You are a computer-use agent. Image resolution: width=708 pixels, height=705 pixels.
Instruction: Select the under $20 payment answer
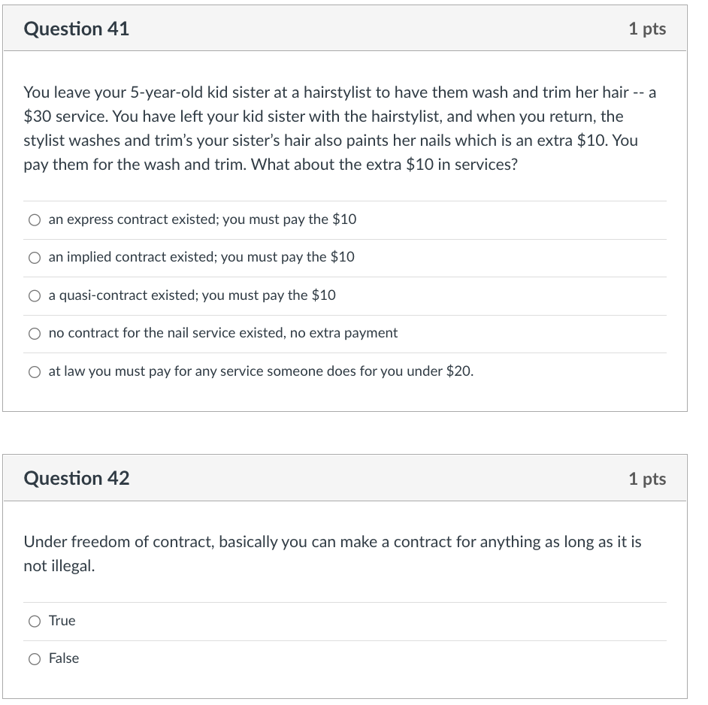[35, 371]
